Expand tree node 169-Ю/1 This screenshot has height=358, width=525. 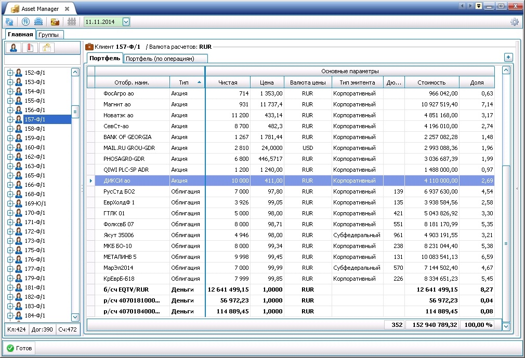10,203
